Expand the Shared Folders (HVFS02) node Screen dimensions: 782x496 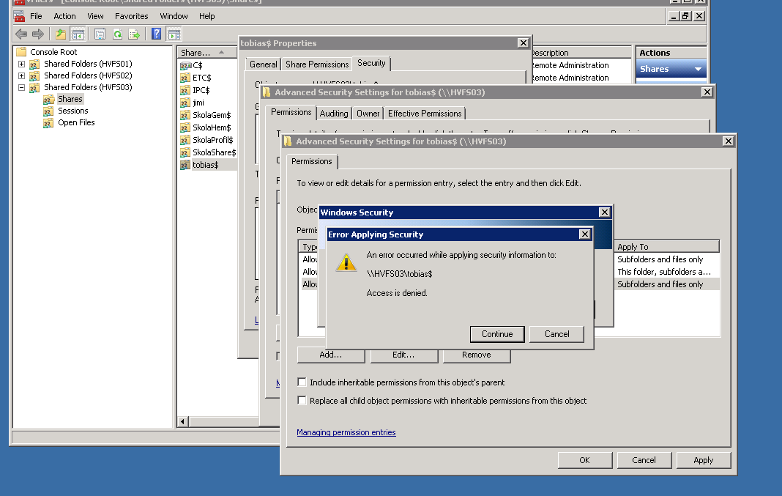[x=21, y=76]
